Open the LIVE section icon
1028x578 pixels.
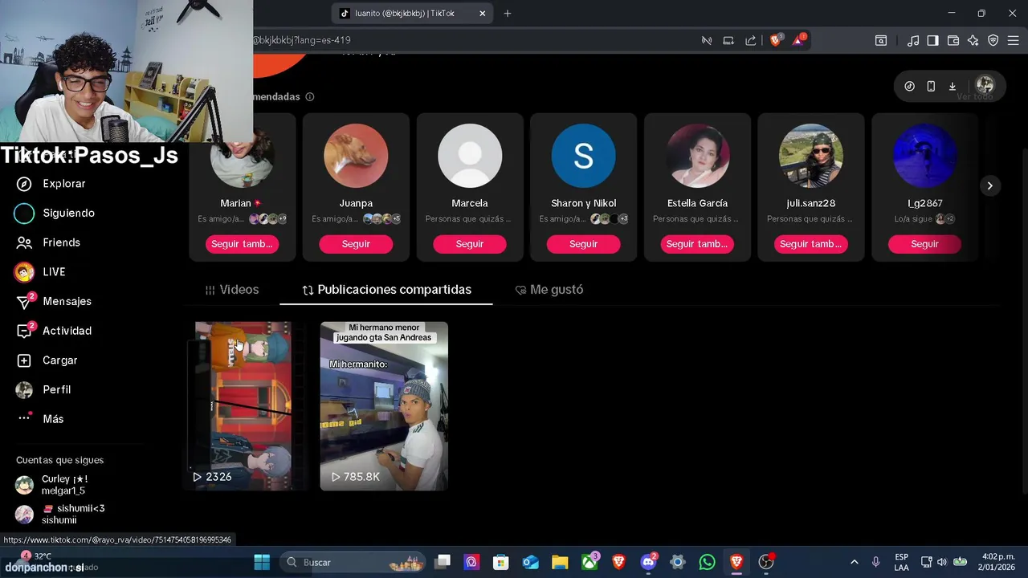pyautogui.click(x=24, y=272)
